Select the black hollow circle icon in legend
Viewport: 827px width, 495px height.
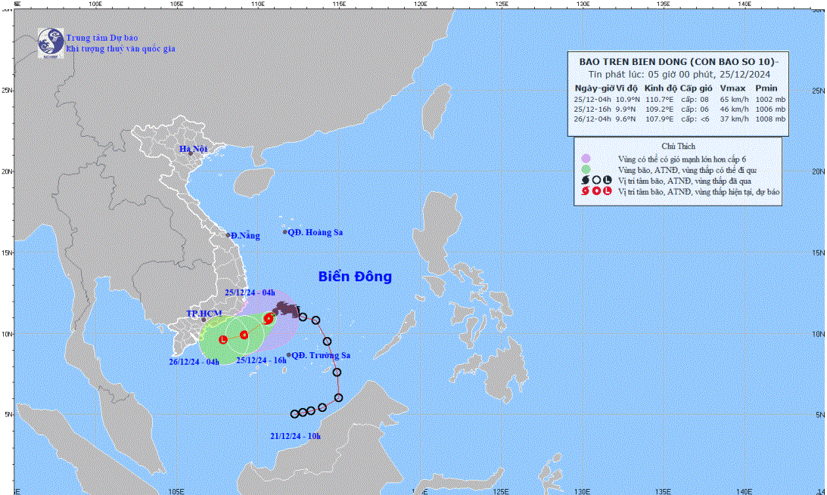click(596, 180)
